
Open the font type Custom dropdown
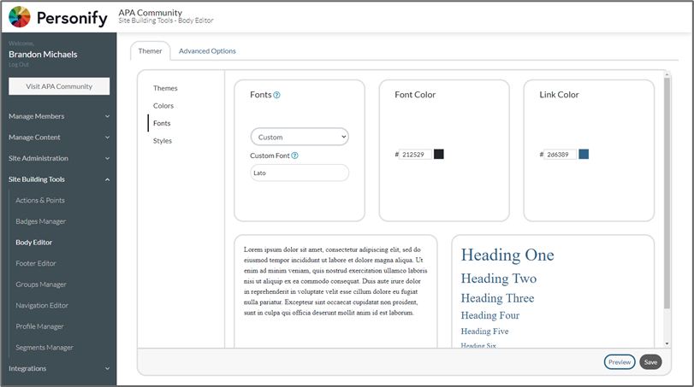[x=300, y=137]
